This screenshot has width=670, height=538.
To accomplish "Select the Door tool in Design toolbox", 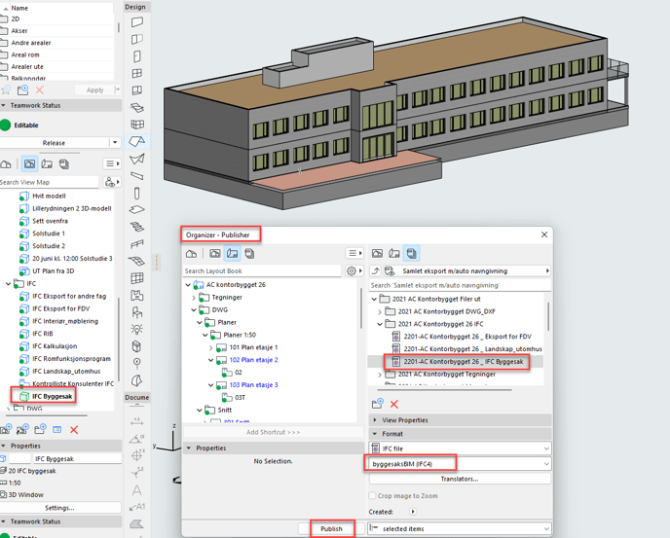I will click(x=137, y=56).
